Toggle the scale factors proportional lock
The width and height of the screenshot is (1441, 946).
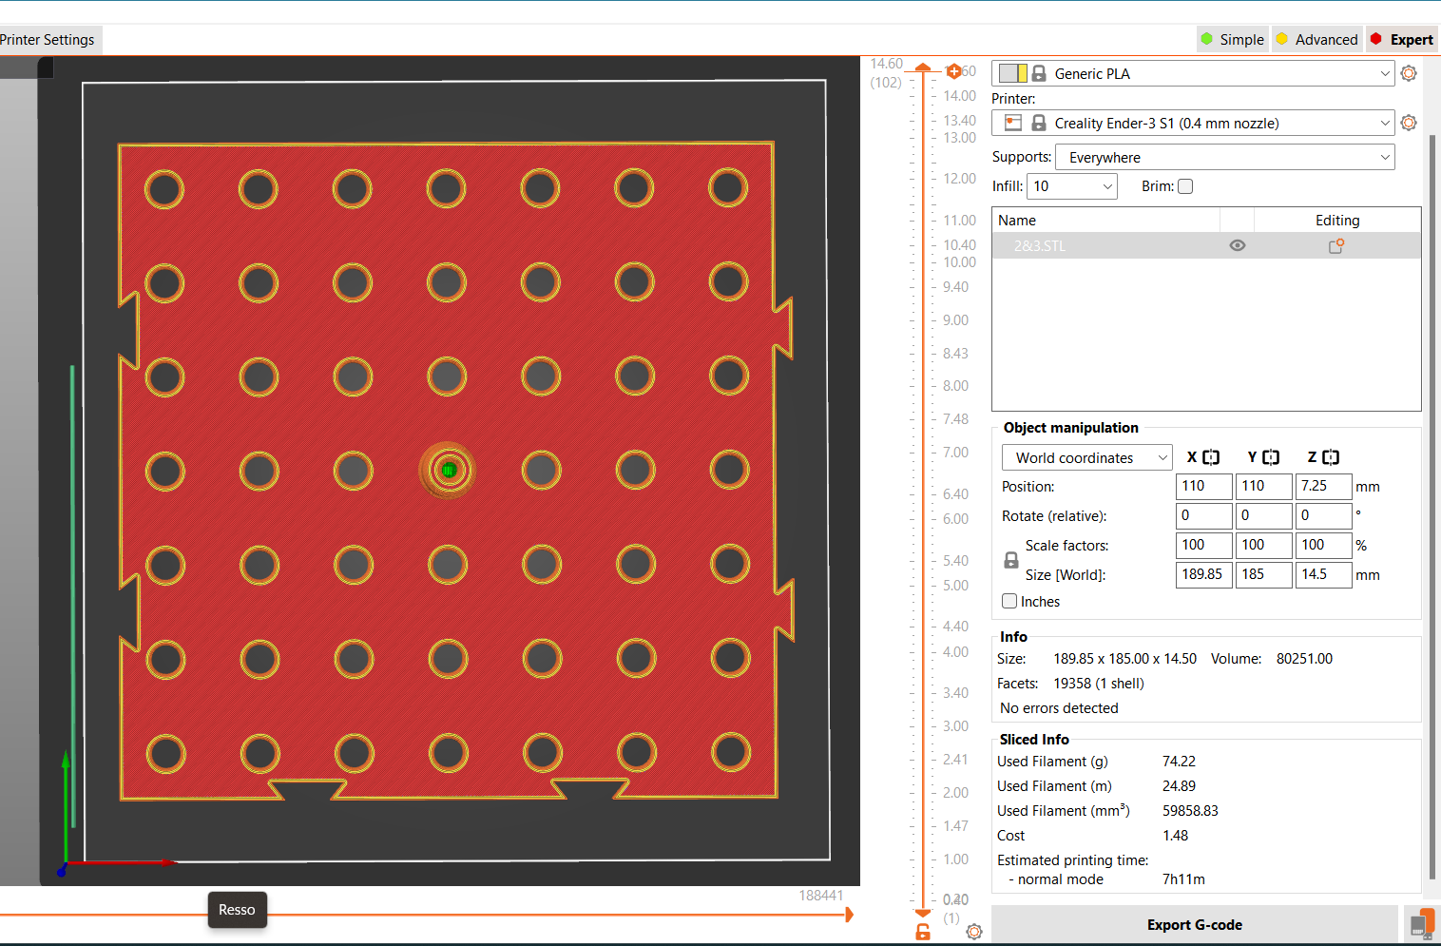coord(1011,560)
